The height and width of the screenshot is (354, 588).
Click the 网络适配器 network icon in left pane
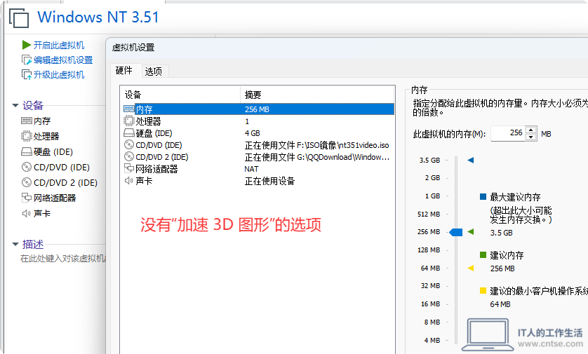coord(26,198)
